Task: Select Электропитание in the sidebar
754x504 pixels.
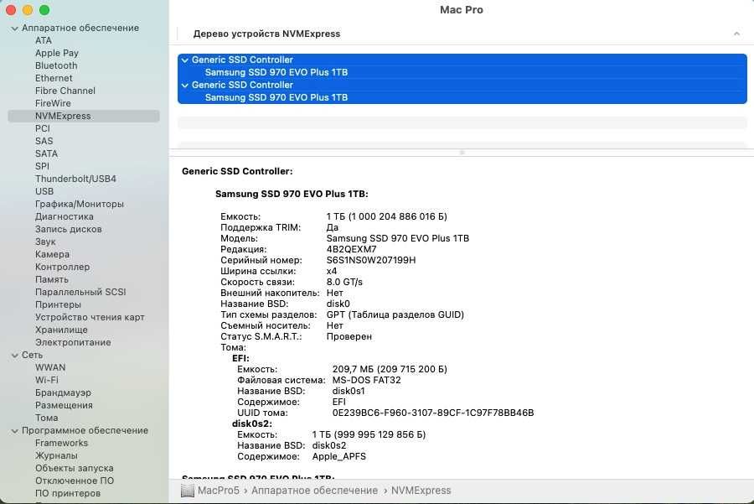Action: pos(73,342)
